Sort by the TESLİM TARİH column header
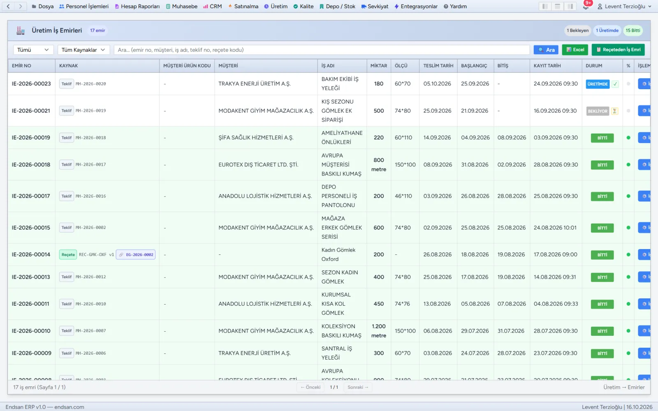The width and height of the screenshot is (658, 411). click(438, 66)
